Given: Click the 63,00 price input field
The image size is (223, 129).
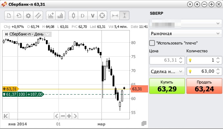Looking at the screenshot, I should point(204,71).
